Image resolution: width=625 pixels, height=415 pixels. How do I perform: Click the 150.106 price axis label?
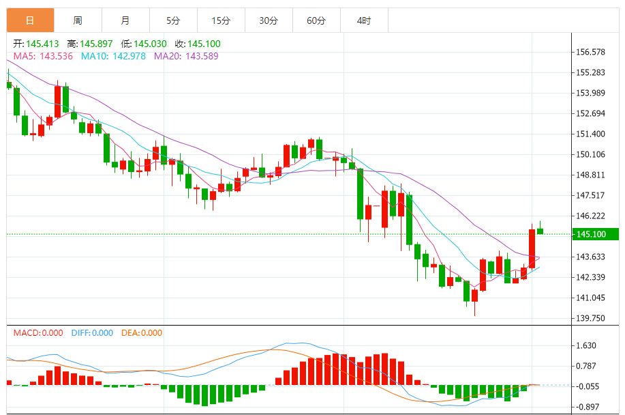[x=590, y=154]
